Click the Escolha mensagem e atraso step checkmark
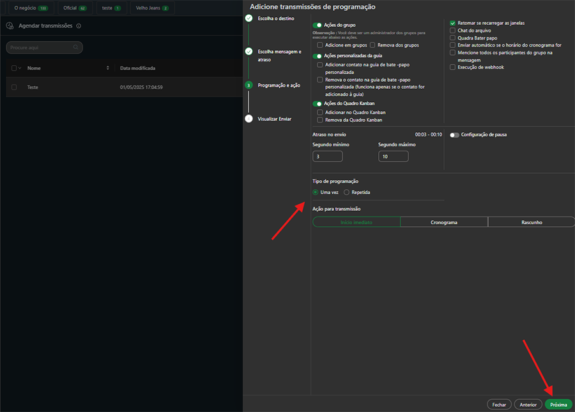The height and width of the screenshot is (412, 575). point(249,51)
